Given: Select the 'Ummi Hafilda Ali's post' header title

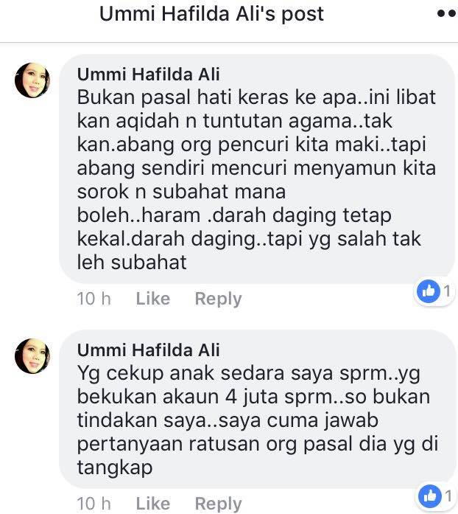Looking at the screenshot, I should (211, 14).
